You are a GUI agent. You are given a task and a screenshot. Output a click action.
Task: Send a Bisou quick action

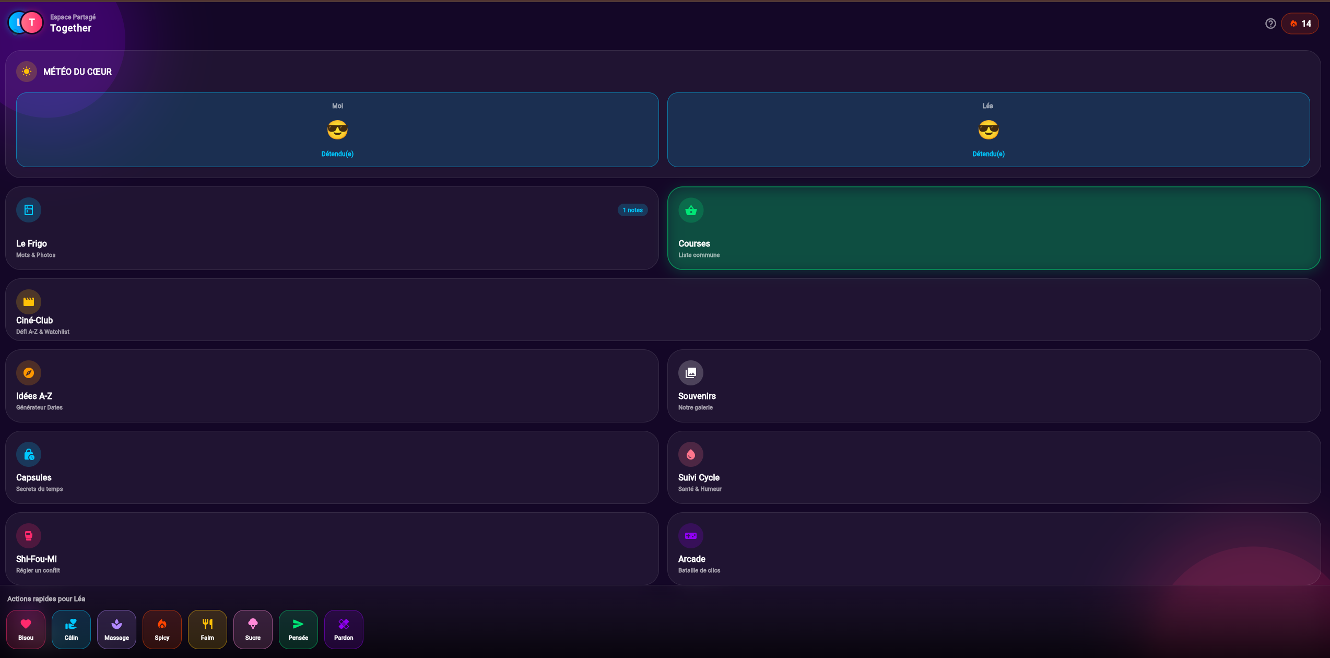point(26,629)
